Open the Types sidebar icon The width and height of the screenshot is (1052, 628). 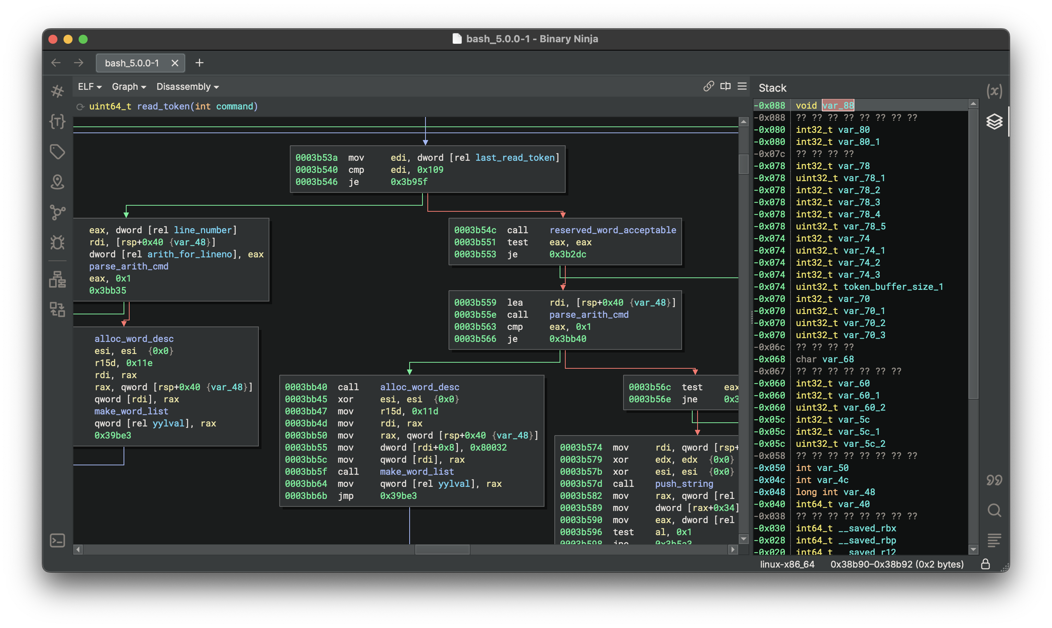[x=57, y=122]
